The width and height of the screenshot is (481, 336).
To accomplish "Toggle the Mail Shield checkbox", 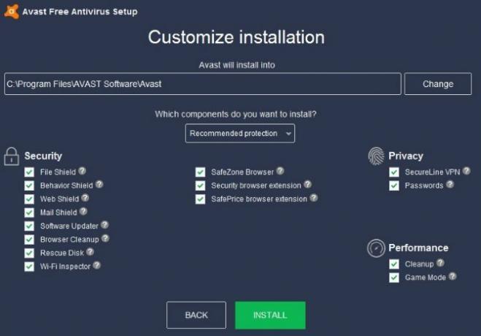I will (x=29, y=213).
